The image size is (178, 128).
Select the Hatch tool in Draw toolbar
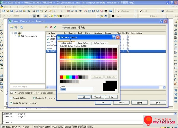[x=1, y=76]
